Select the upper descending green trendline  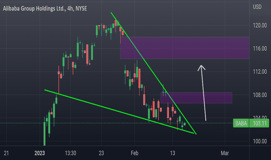click(x=154, y=73)
